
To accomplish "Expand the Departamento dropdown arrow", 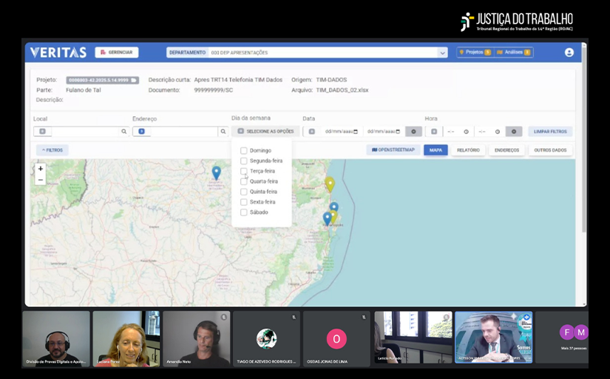I will tap(442, 53).
